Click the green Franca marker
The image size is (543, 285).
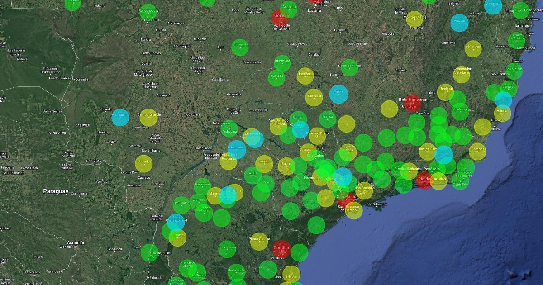tap(327, 118)
